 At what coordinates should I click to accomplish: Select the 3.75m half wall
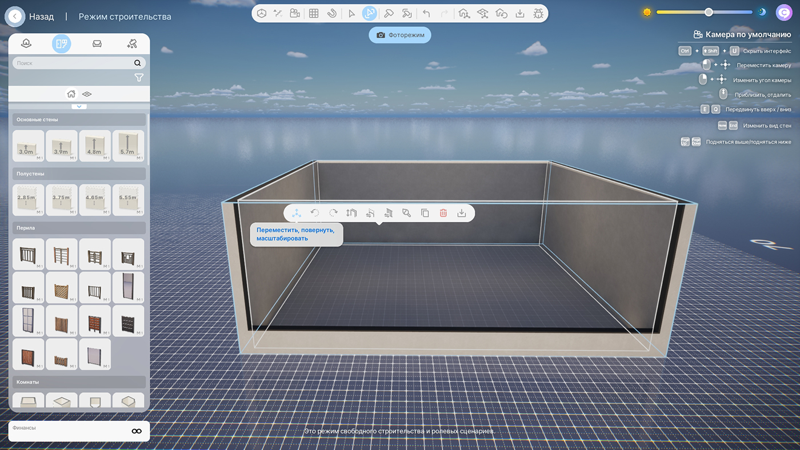coord(62,200)
